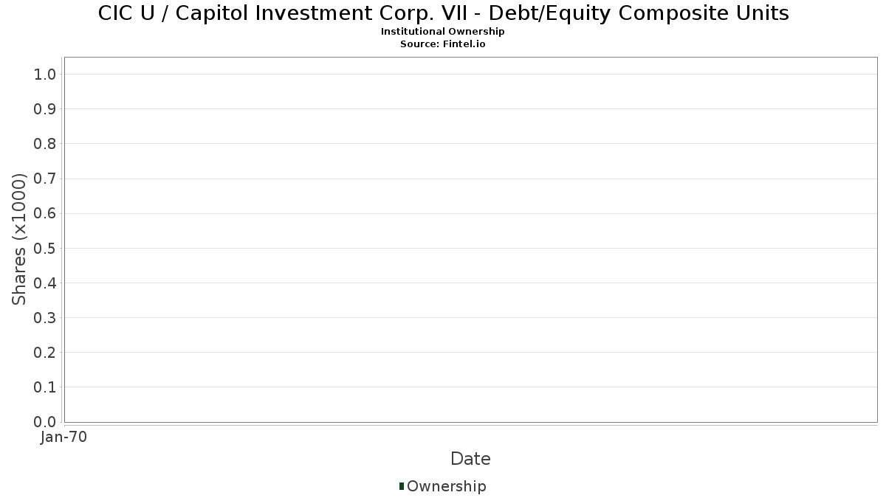
Task: Click the green Ownership legend color swatch
Action: pyautogui.click(x=402, y=485)
